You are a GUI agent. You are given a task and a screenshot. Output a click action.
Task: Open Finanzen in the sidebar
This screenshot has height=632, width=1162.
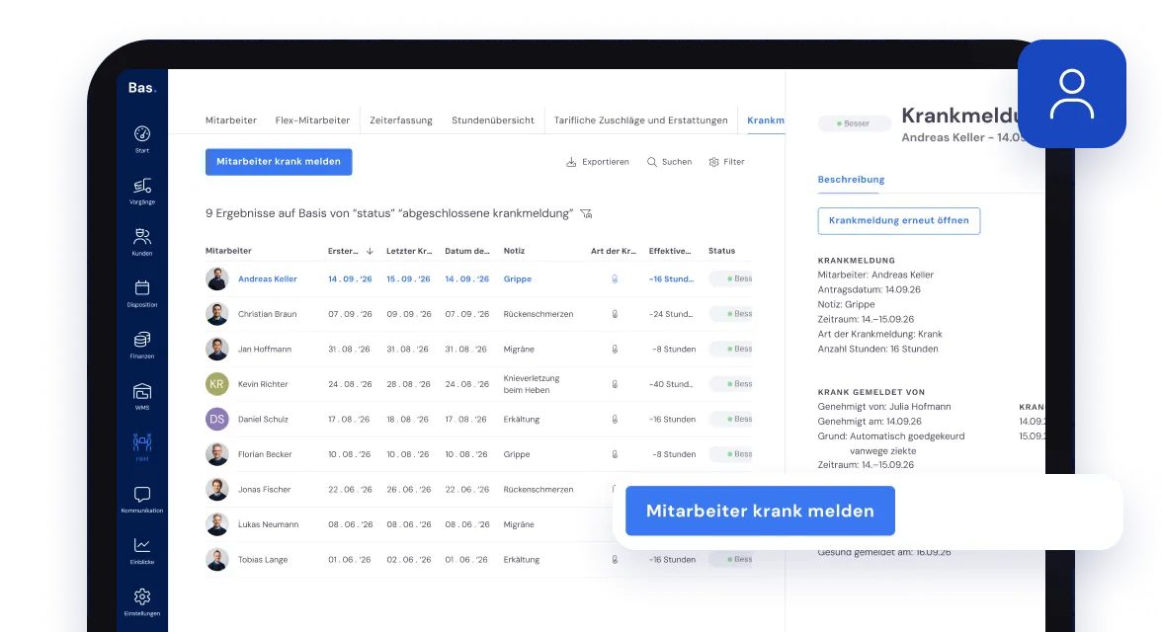(142, 345)
